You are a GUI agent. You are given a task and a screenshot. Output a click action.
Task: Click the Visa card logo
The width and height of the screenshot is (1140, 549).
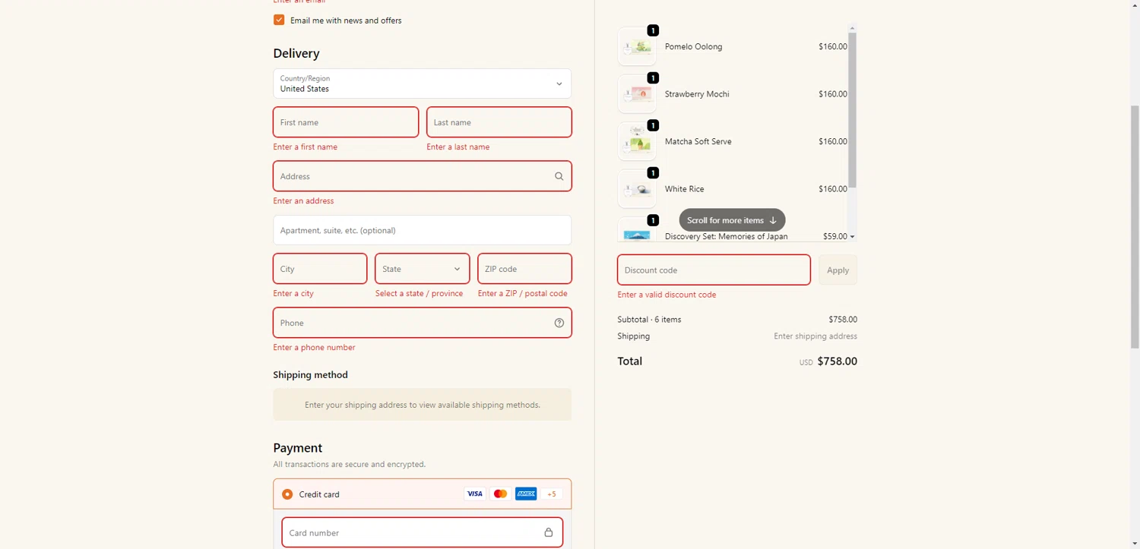point(474,494)
